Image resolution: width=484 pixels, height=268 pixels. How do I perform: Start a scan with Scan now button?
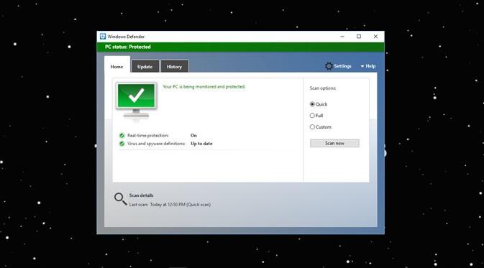[x=334, y=144]
